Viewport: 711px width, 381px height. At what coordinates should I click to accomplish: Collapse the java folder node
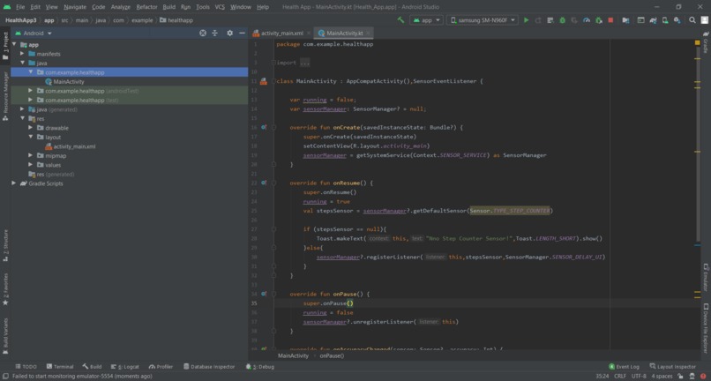(x=22, y=63)
